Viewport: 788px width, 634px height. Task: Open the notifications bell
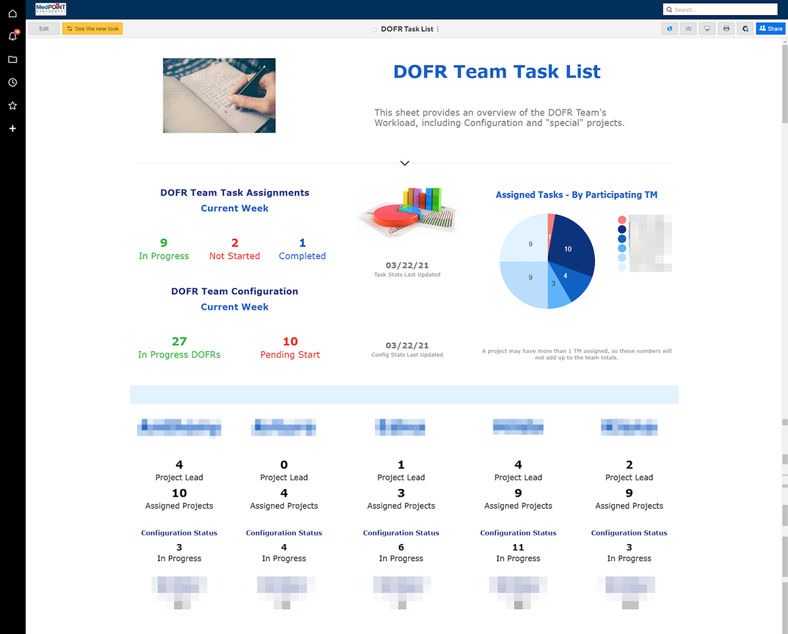[x=12, y=36]
